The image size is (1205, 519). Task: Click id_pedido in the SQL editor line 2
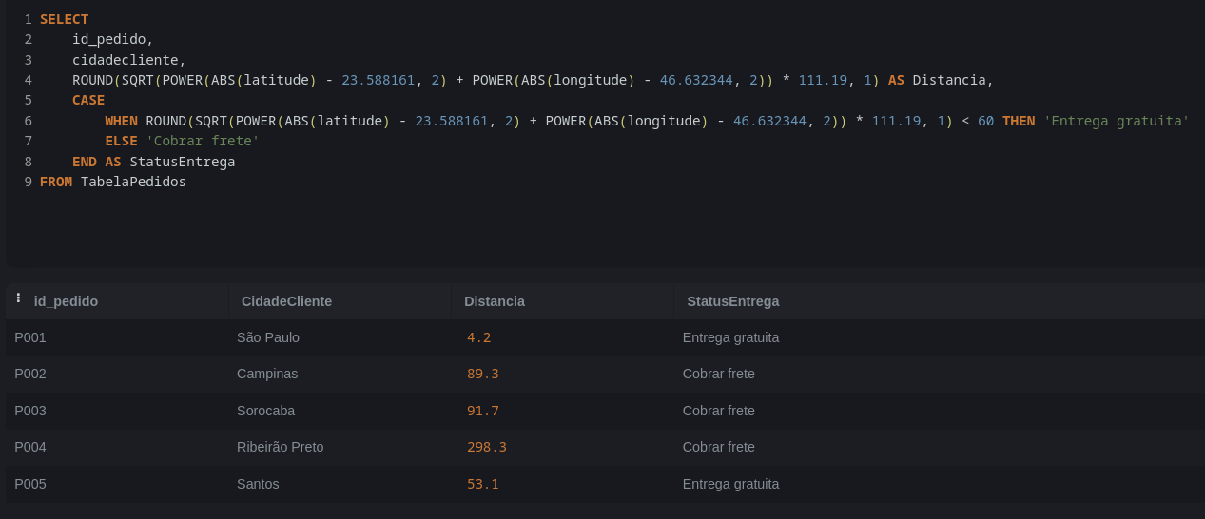[x=108, y=39]
